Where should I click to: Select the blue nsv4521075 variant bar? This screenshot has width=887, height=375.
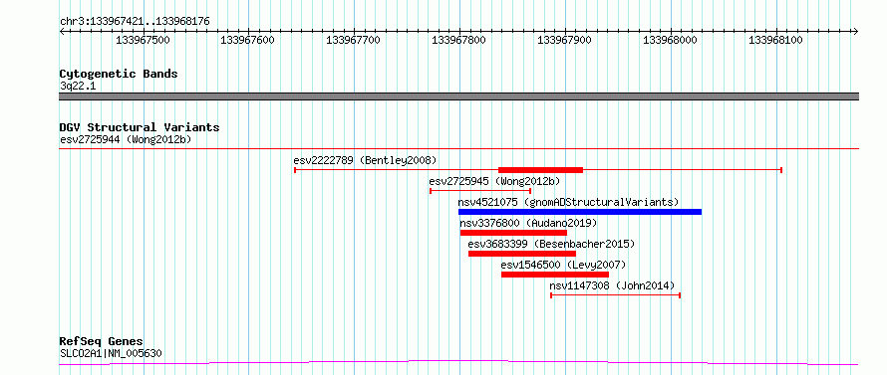pos(580,212)
